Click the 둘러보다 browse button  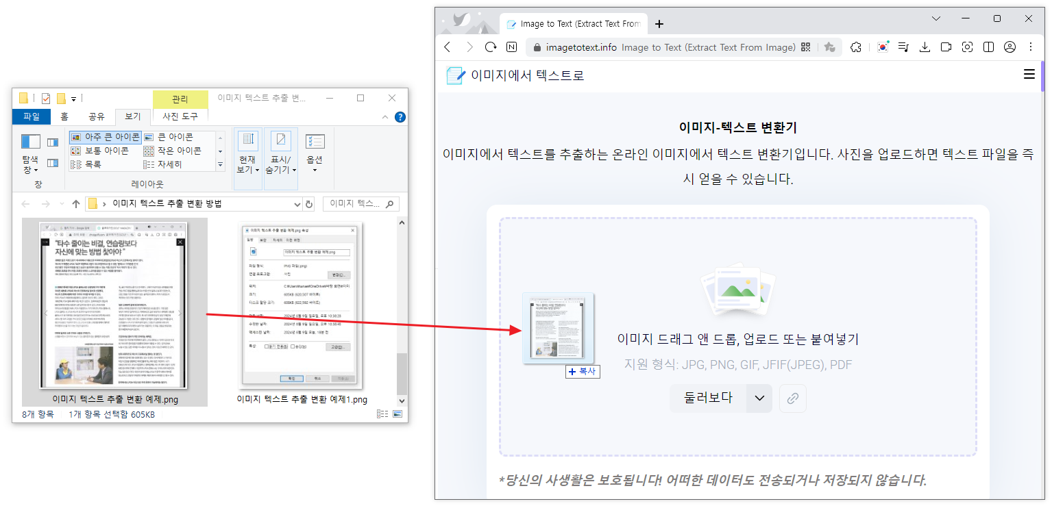(x=708, y=398)
